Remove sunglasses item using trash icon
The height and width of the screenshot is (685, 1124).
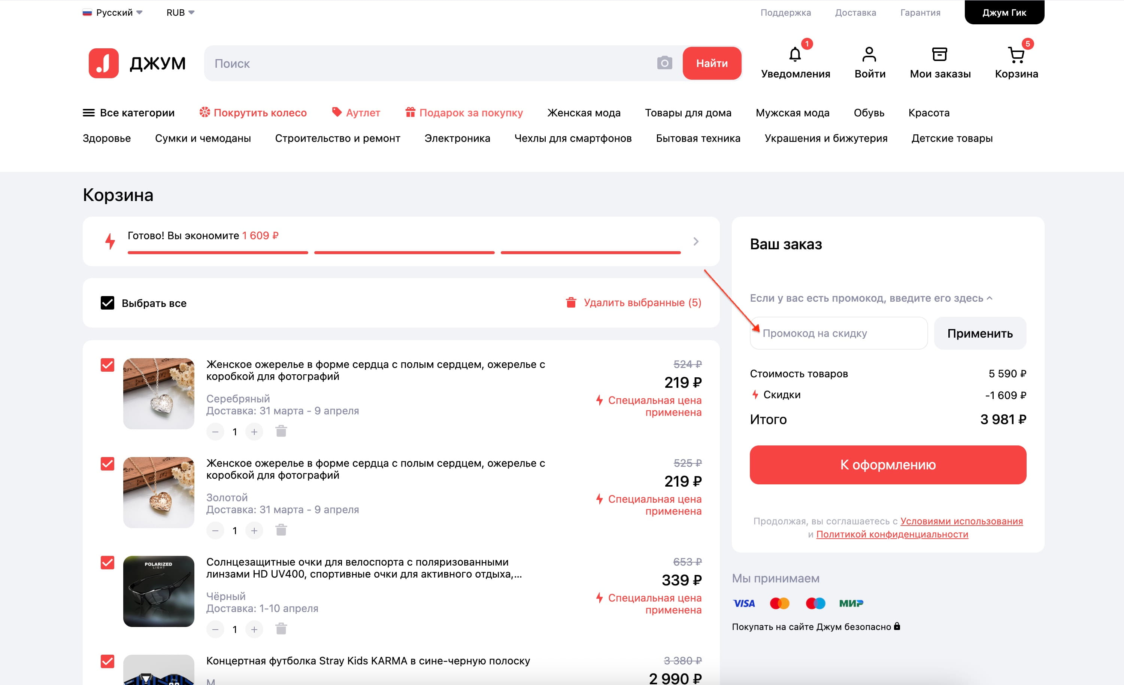point(281,629)
